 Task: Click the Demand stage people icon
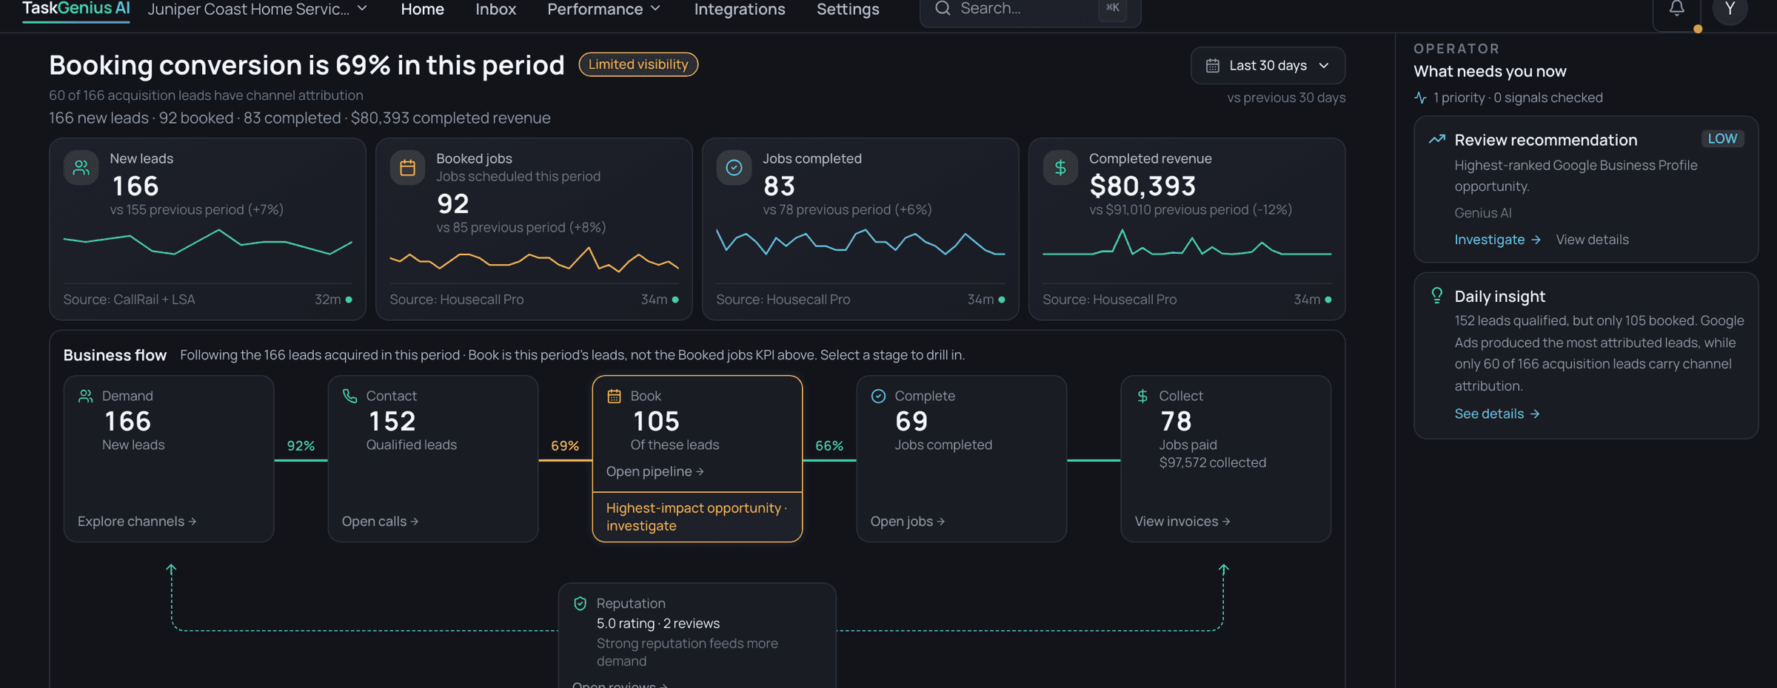tap(86, 397)
